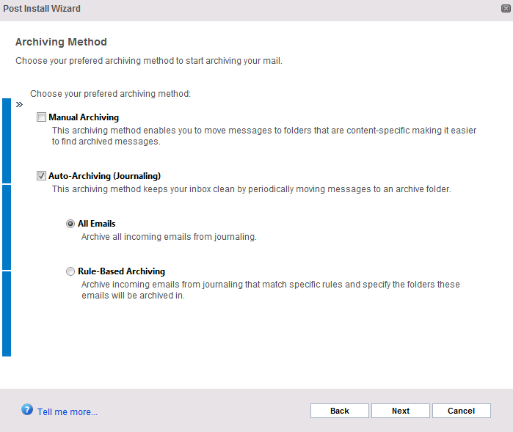Click the Auto-Archiving (Journaling) label text
Viewport: 513px width, 432px height.
105,176
